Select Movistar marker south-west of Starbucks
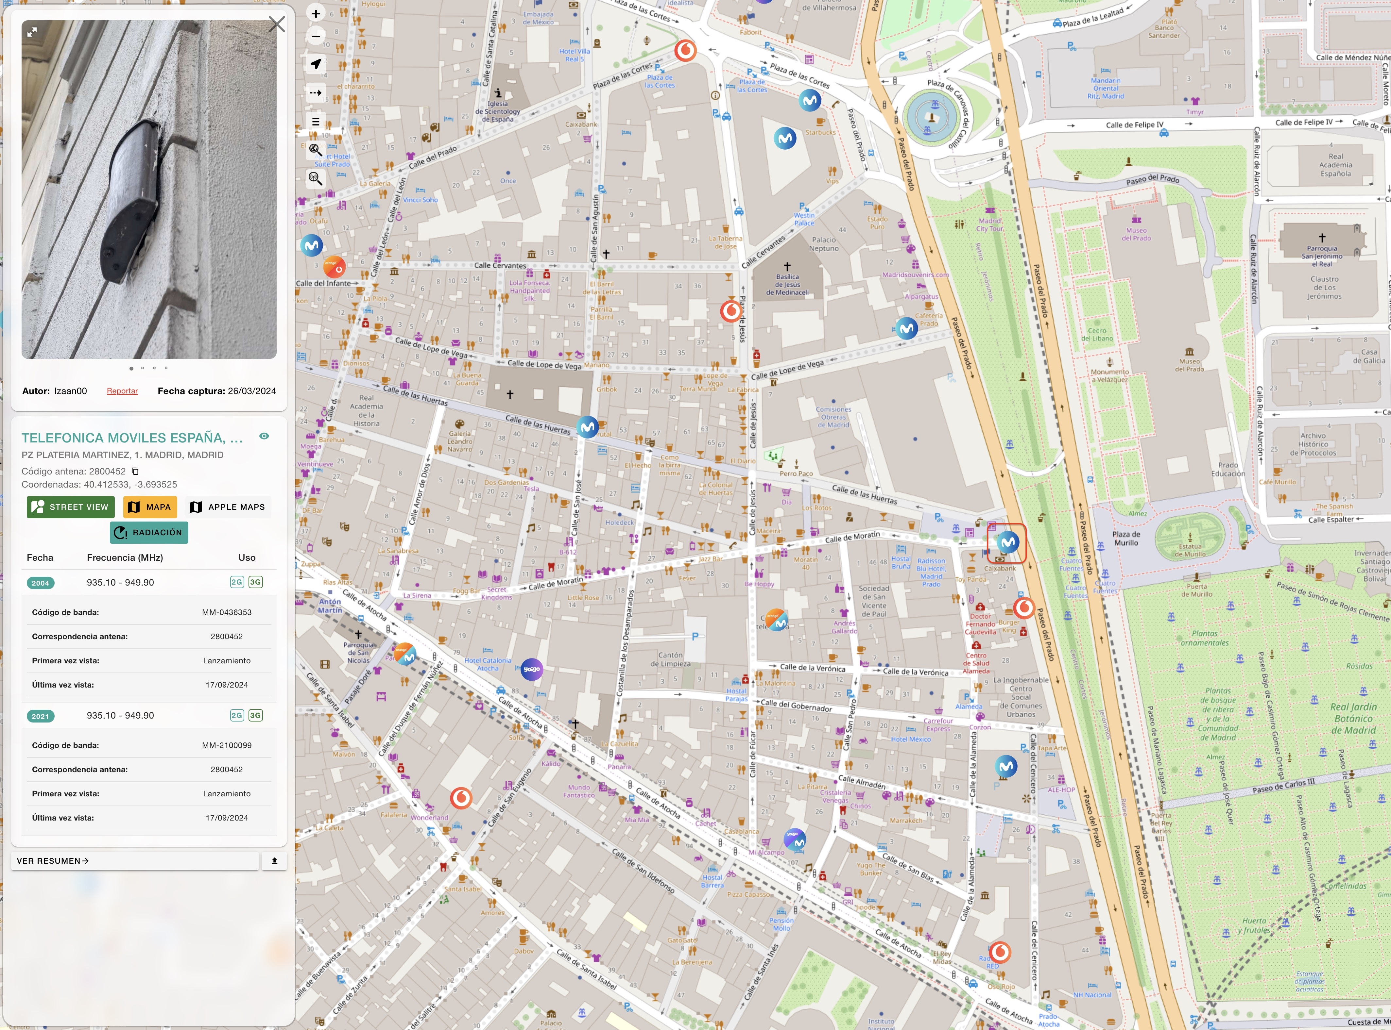 point(785,139)
